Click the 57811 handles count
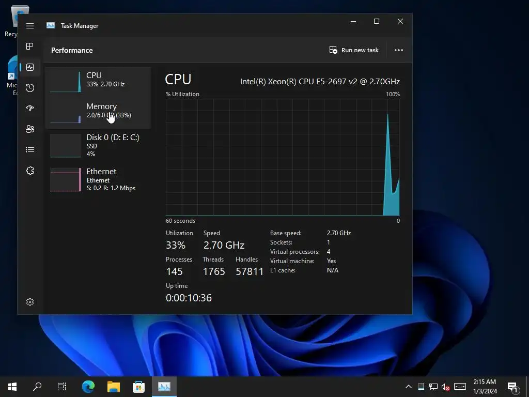The height and width of the screenshot is (397, 529). click(250, 271)
